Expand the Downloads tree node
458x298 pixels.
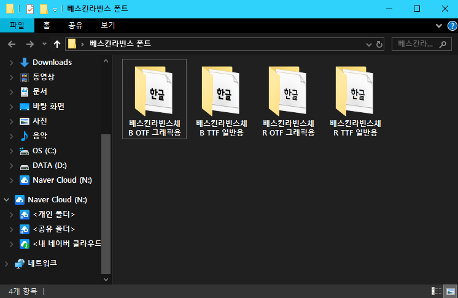click(x=11, y=63)
